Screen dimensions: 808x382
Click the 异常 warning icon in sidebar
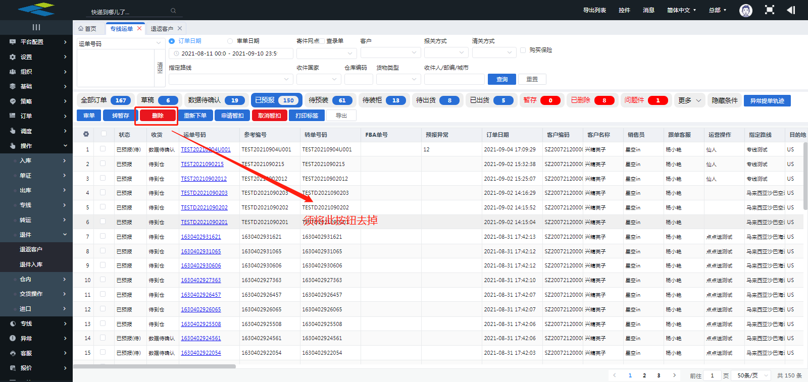(x=13, y=338)
